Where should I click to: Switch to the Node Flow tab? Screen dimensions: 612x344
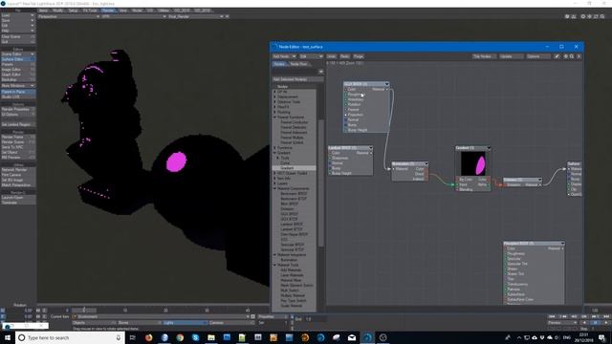pos(298,64)
